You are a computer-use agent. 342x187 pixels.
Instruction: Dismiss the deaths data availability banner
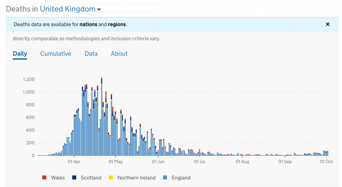tap(328, 24)
